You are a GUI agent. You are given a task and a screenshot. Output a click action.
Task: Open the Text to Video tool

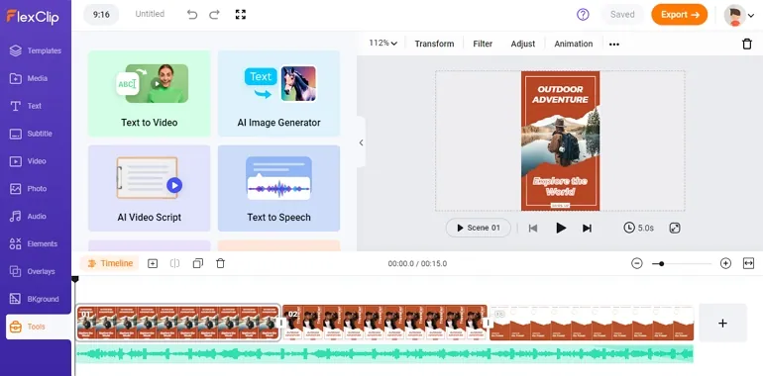[x=149, y=93]
